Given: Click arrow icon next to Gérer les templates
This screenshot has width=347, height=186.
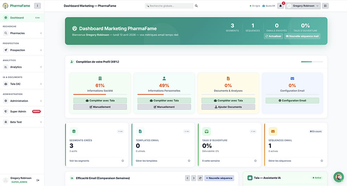Looking at the screenshot, I should pyautogui.click(x=189, y=161).
